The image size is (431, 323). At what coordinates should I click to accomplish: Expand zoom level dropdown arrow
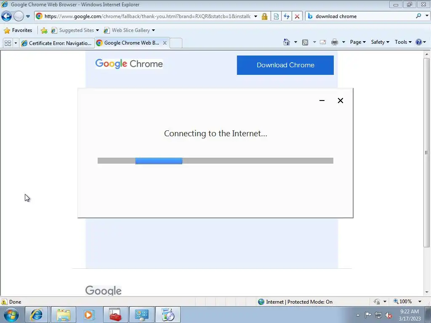click(x=420, y=302)
